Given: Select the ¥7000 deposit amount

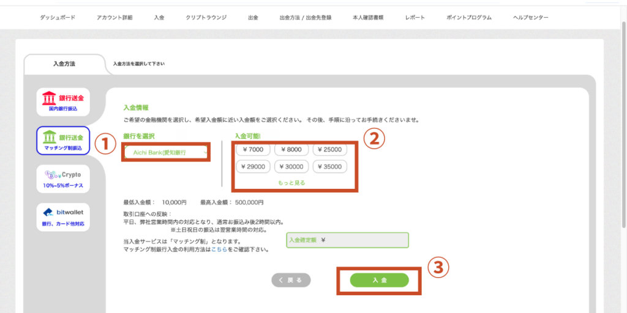Looking at the screenshot, I should [253, 150].
